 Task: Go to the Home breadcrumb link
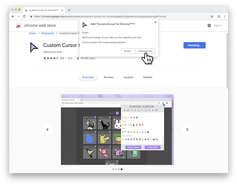tap(33, 33)
